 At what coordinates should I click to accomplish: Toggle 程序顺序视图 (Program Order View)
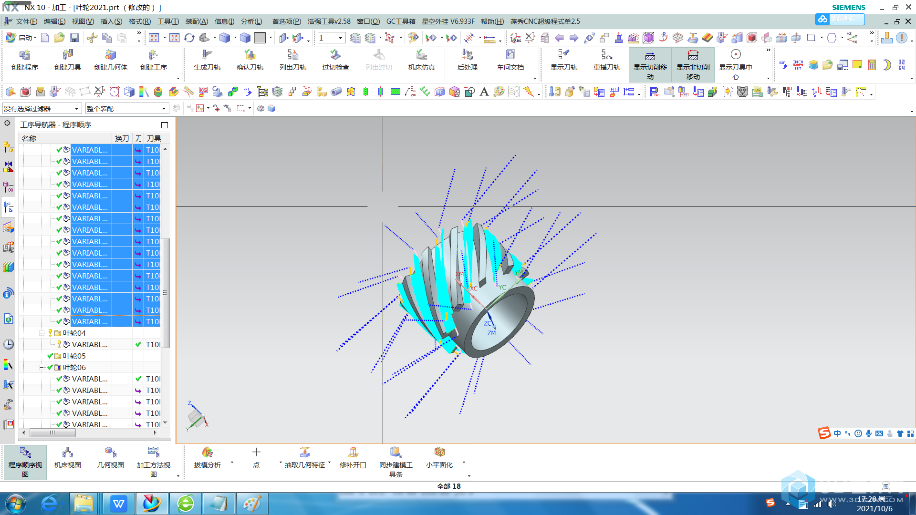pyautogui.click(x=25, y=462)
